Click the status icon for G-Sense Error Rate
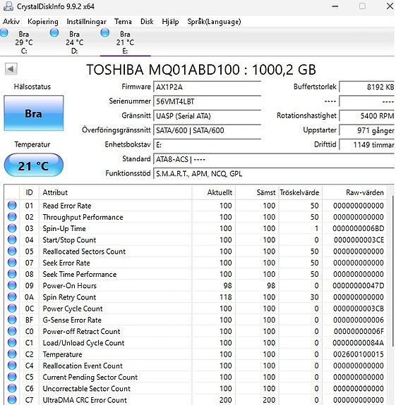Screen dimensions: 396x405 (12, 320)
